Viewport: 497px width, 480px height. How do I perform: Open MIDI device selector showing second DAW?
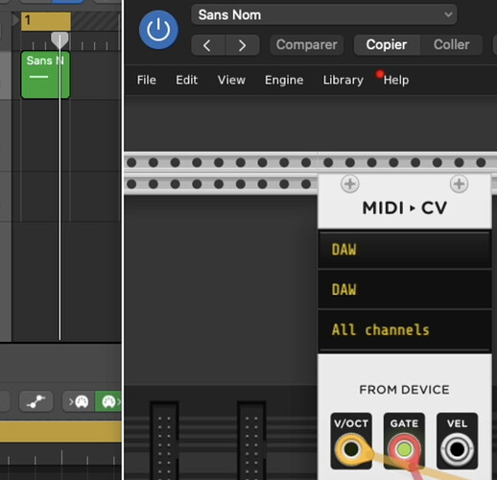coord(405,290)
